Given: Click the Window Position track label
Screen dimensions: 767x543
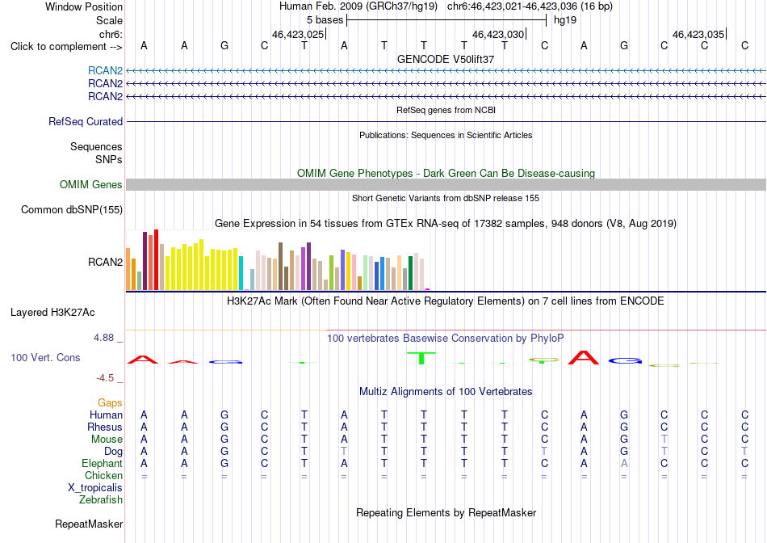Looking at the screenshot, I should point(84,6).
